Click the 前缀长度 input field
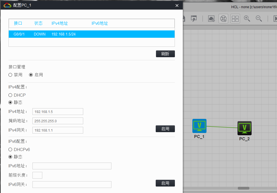This screenshot has width=277, height=193. [x=37, y=175]
